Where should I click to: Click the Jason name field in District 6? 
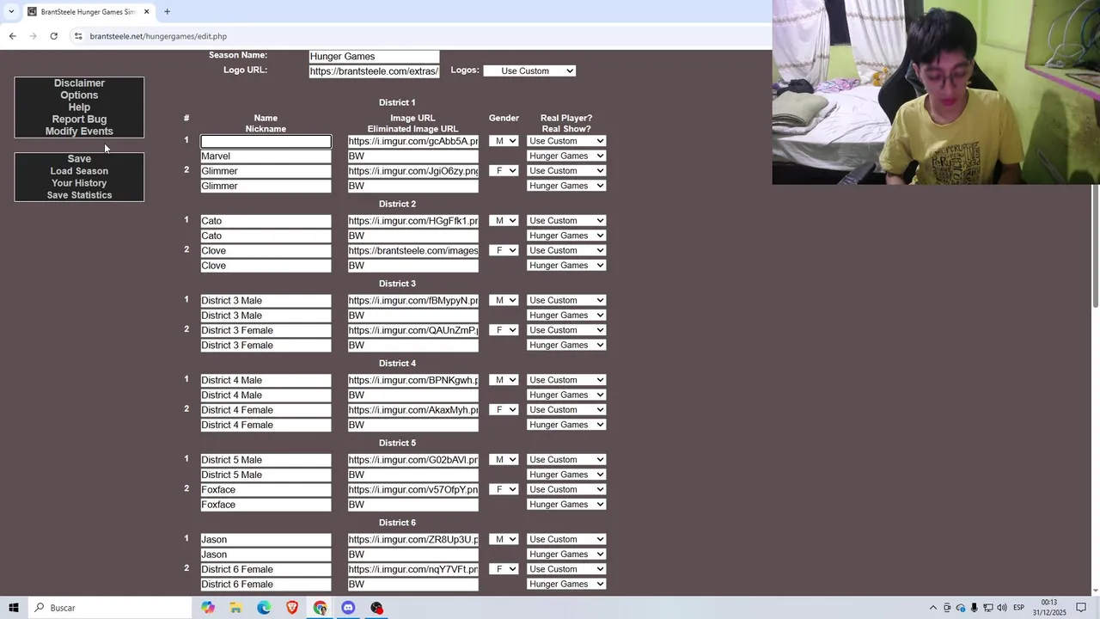tap(266, 540)
